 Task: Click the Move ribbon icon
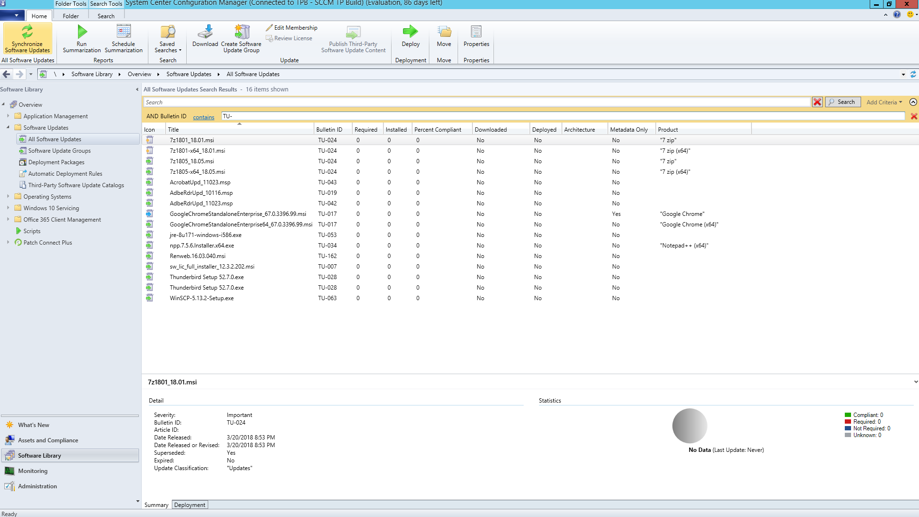pos(444,32)
